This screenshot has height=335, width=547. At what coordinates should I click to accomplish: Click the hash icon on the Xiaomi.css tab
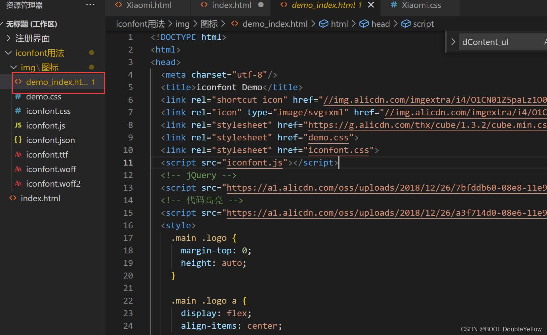click(393, 5)
